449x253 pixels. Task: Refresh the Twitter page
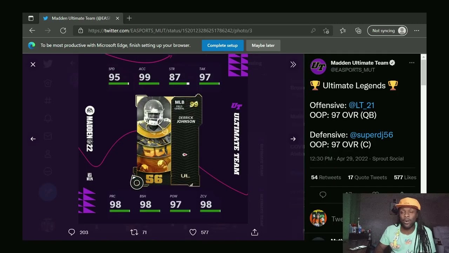click(x=63, y=31)
